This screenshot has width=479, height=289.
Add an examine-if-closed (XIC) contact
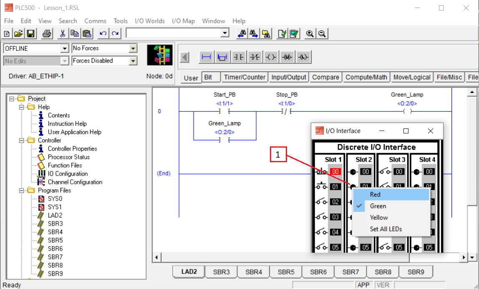(239, 57)
